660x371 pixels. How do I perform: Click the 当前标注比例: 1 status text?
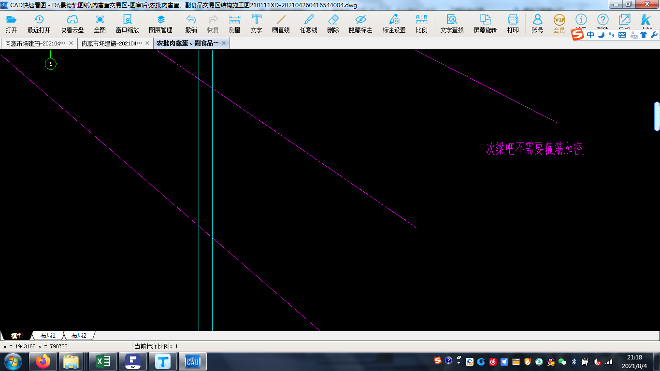pos(156,346)
